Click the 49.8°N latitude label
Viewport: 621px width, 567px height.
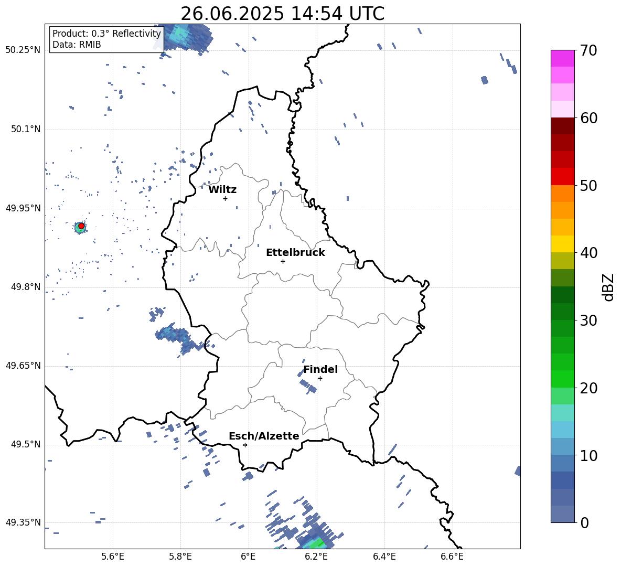[26, 287]
